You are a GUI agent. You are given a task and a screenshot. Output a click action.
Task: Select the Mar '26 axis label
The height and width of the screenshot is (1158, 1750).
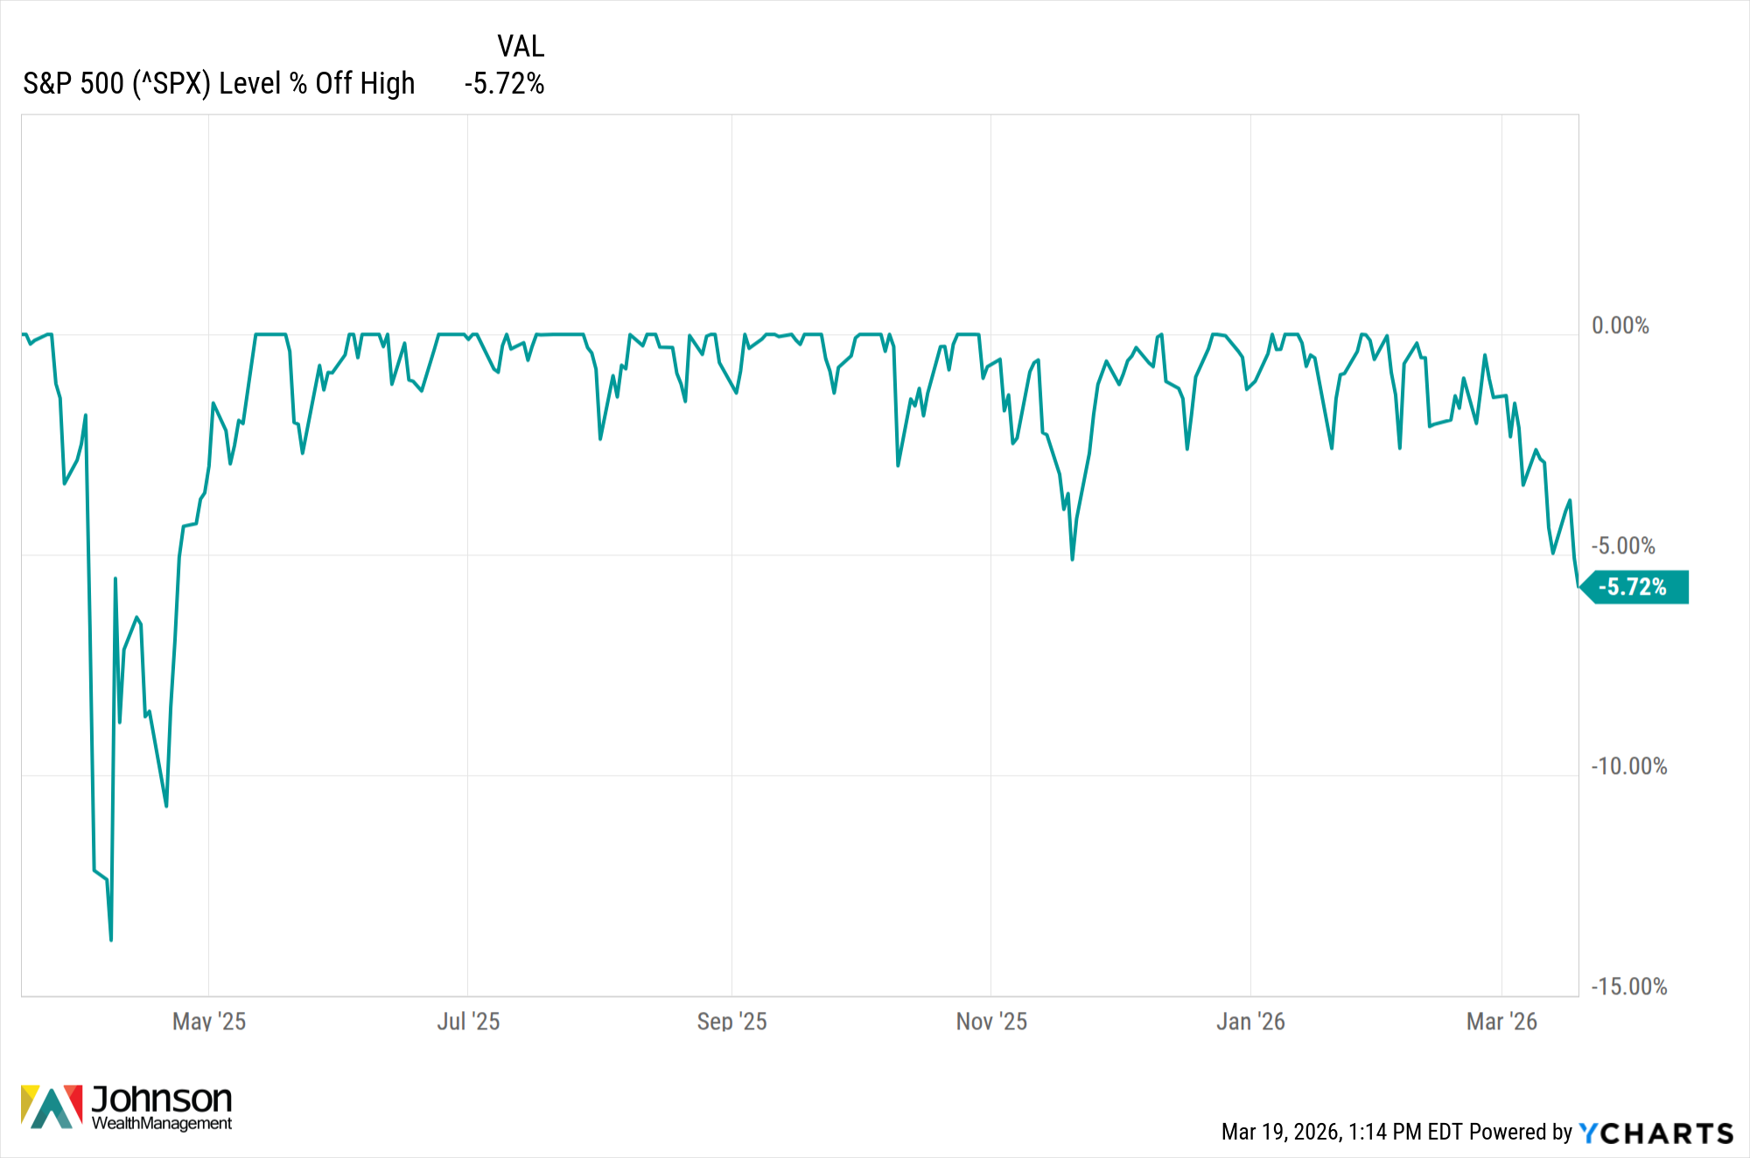coord(1501,1022)
